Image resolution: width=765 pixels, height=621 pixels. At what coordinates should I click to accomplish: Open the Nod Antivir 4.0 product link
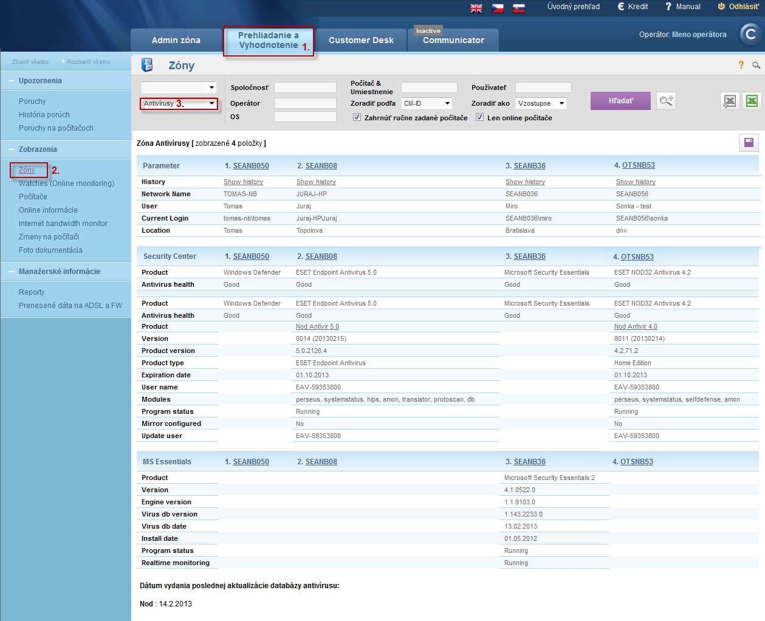[636, 326]
